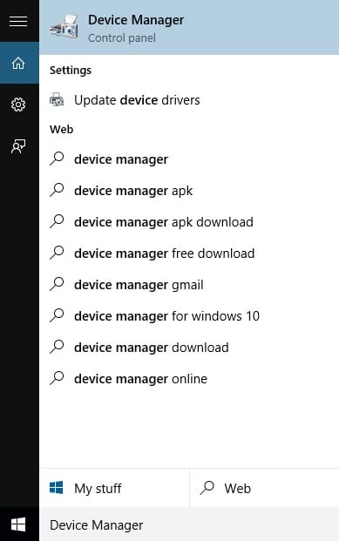Switch to My stuff search filter
This screenshot has width=339, height=541.
[x=114, y=488]
